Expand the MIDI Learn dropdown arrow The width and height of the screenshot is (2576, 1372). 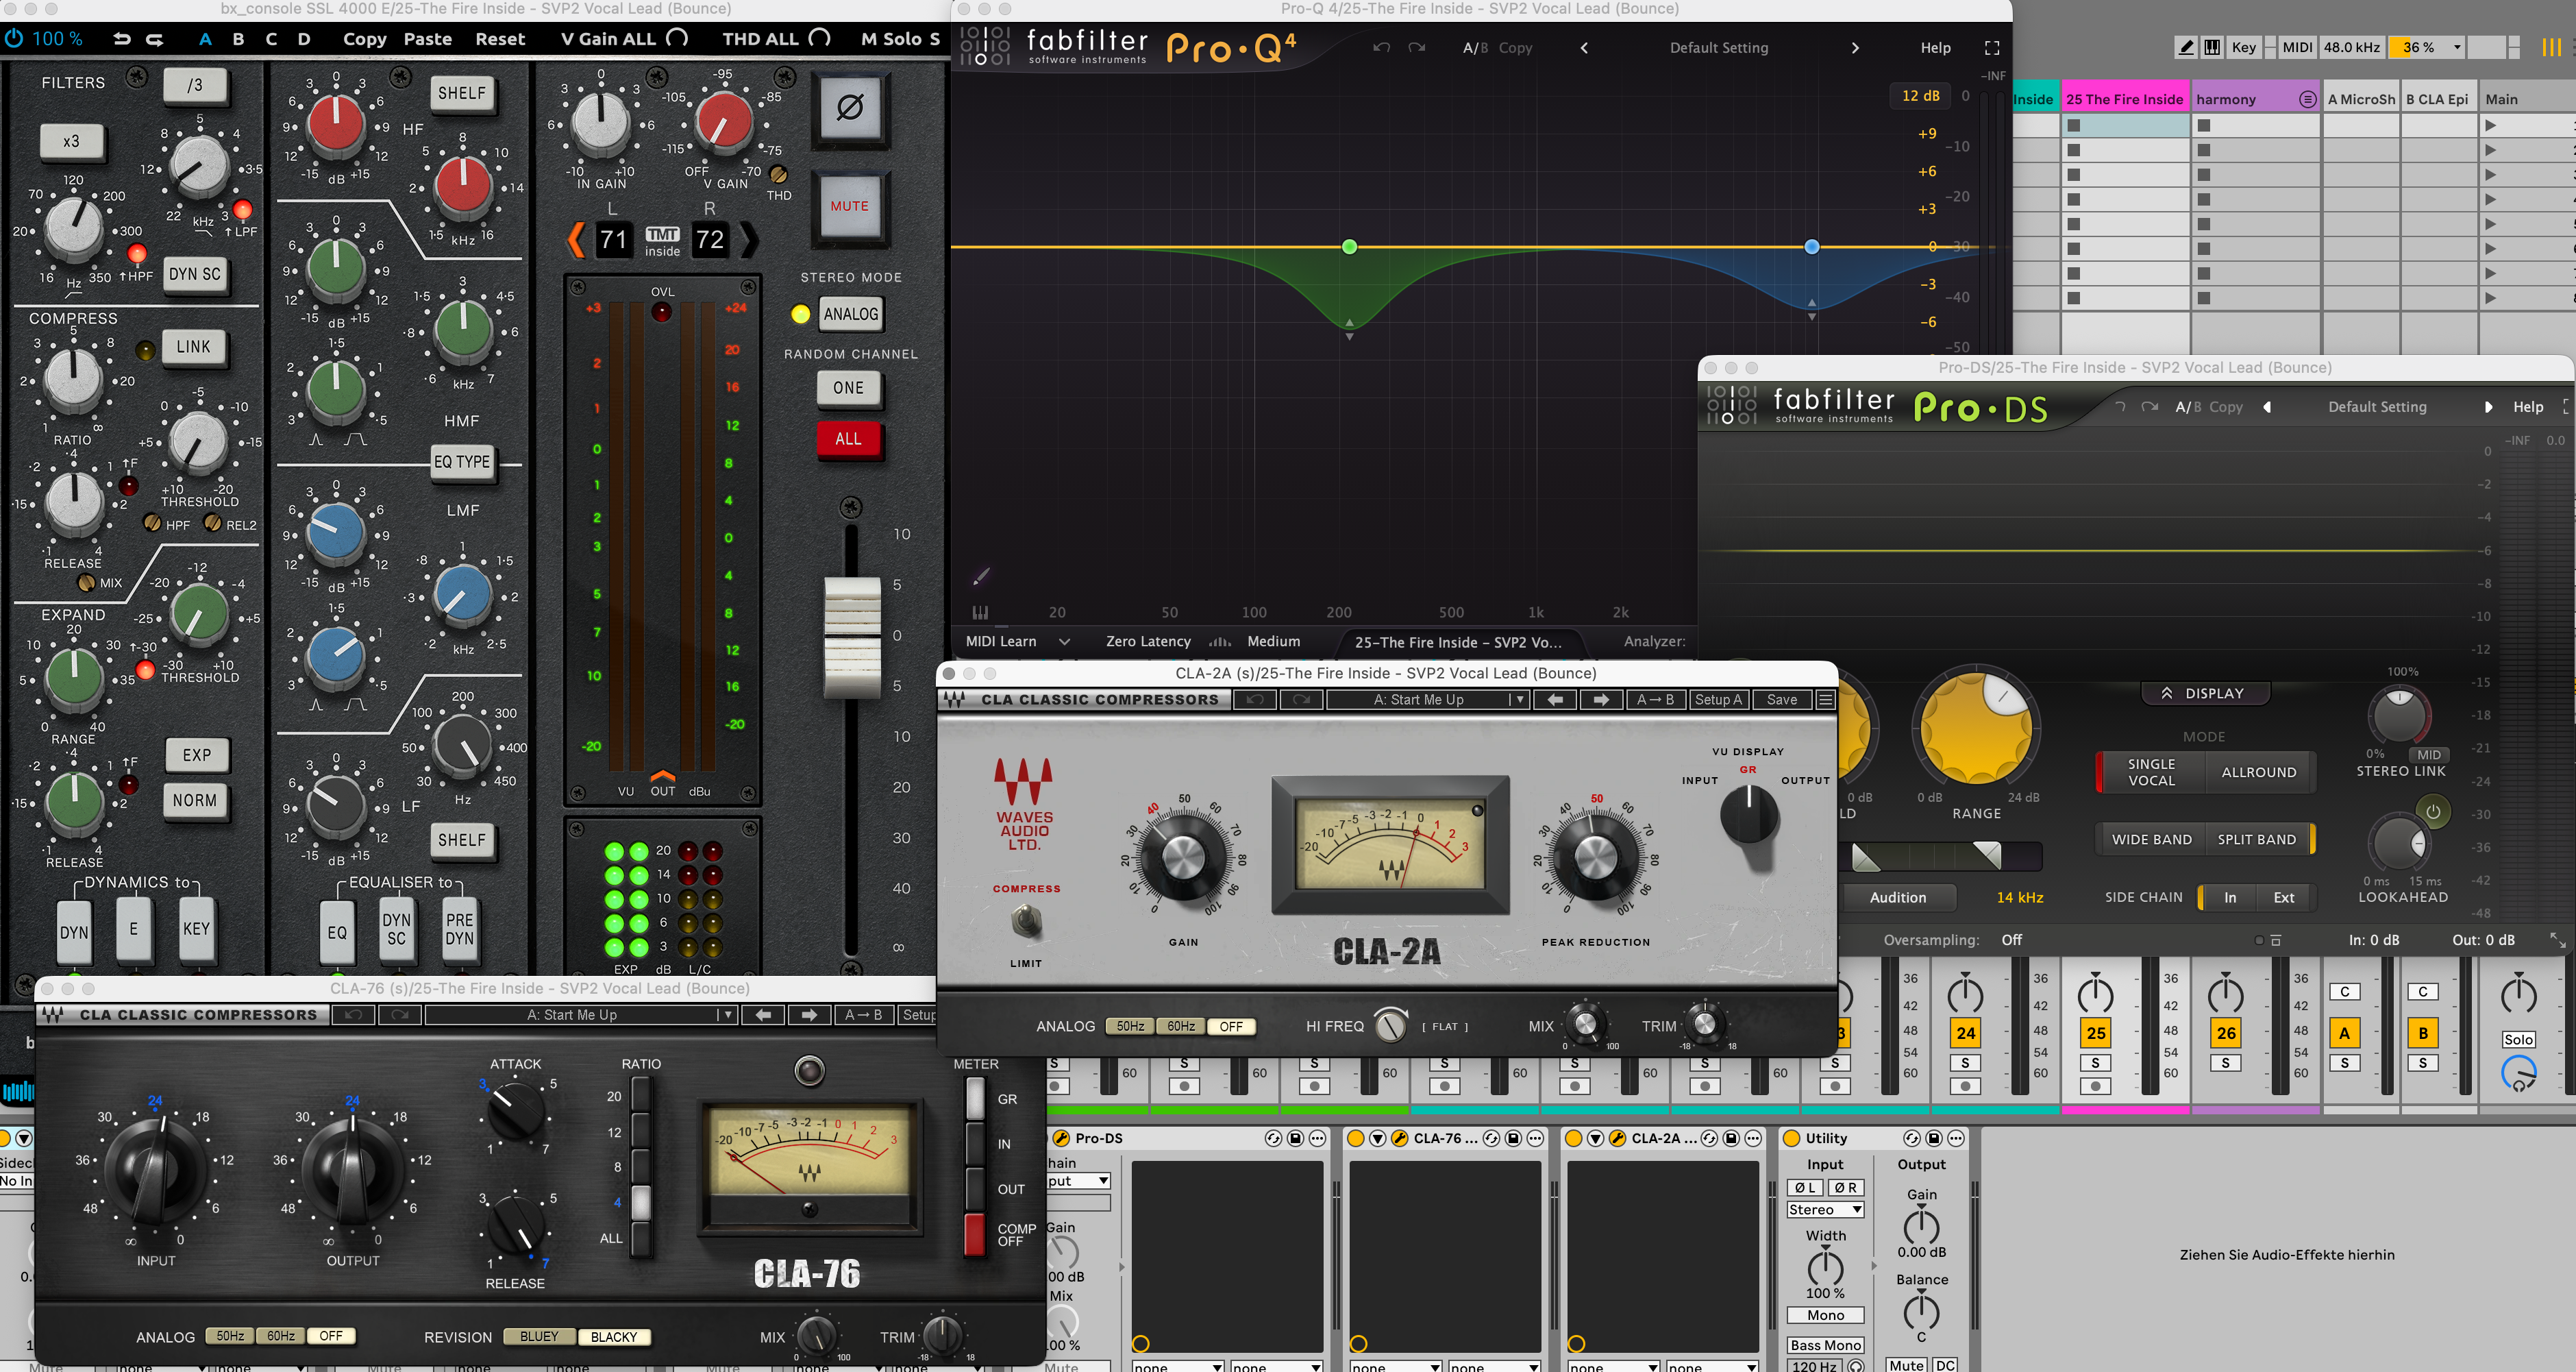click(1064, 642)
